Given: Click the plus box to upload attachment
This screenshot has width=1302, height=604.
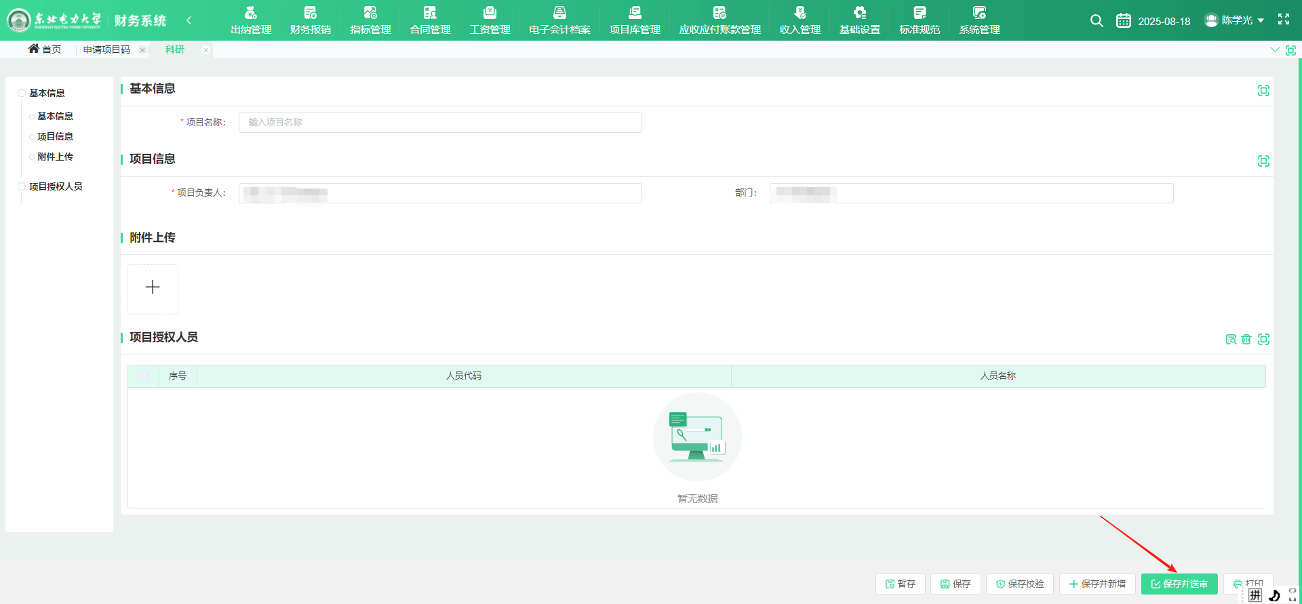Looking at the screenshot, I should [153, 288].
